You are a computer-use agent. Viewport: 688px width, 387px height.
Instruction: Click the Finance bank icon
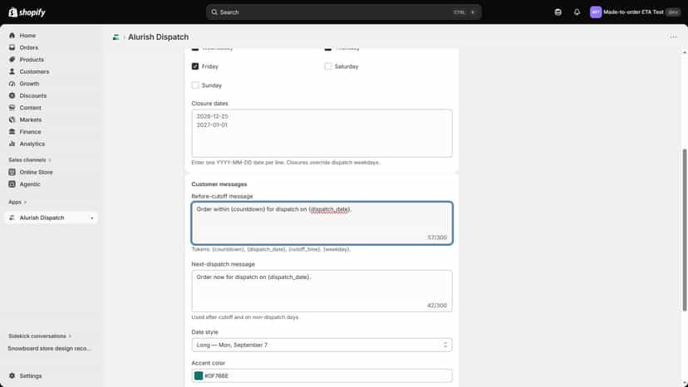click(x=12, y=132)
